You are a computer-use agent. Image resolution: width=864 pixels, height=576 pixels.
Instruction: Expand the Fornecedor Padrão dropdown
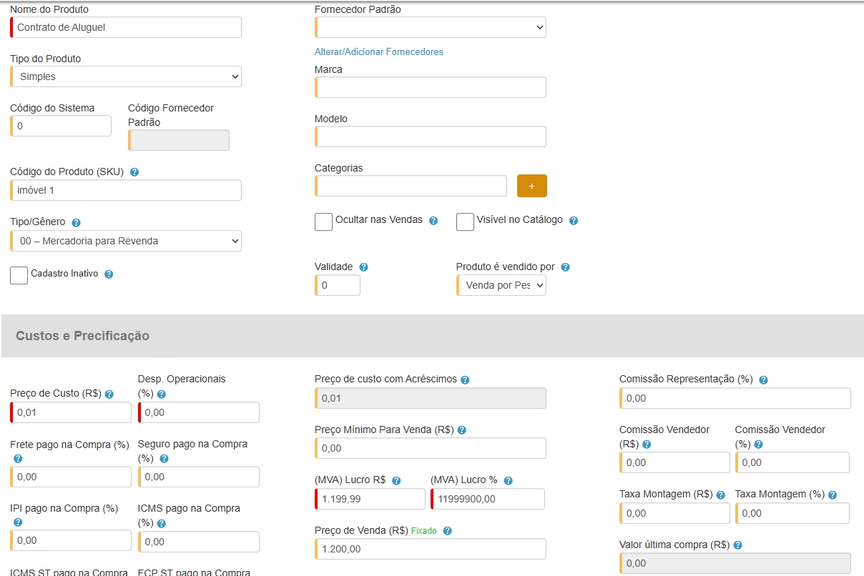431,27
